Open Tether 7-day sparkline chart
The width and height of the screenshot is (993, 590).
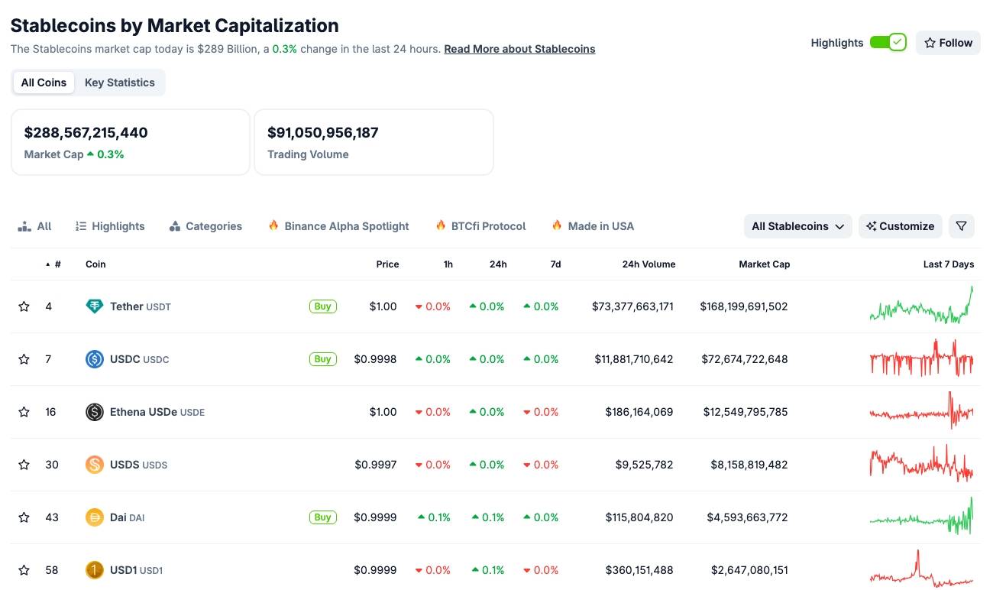pyautogui.click(x=921, y=306)
